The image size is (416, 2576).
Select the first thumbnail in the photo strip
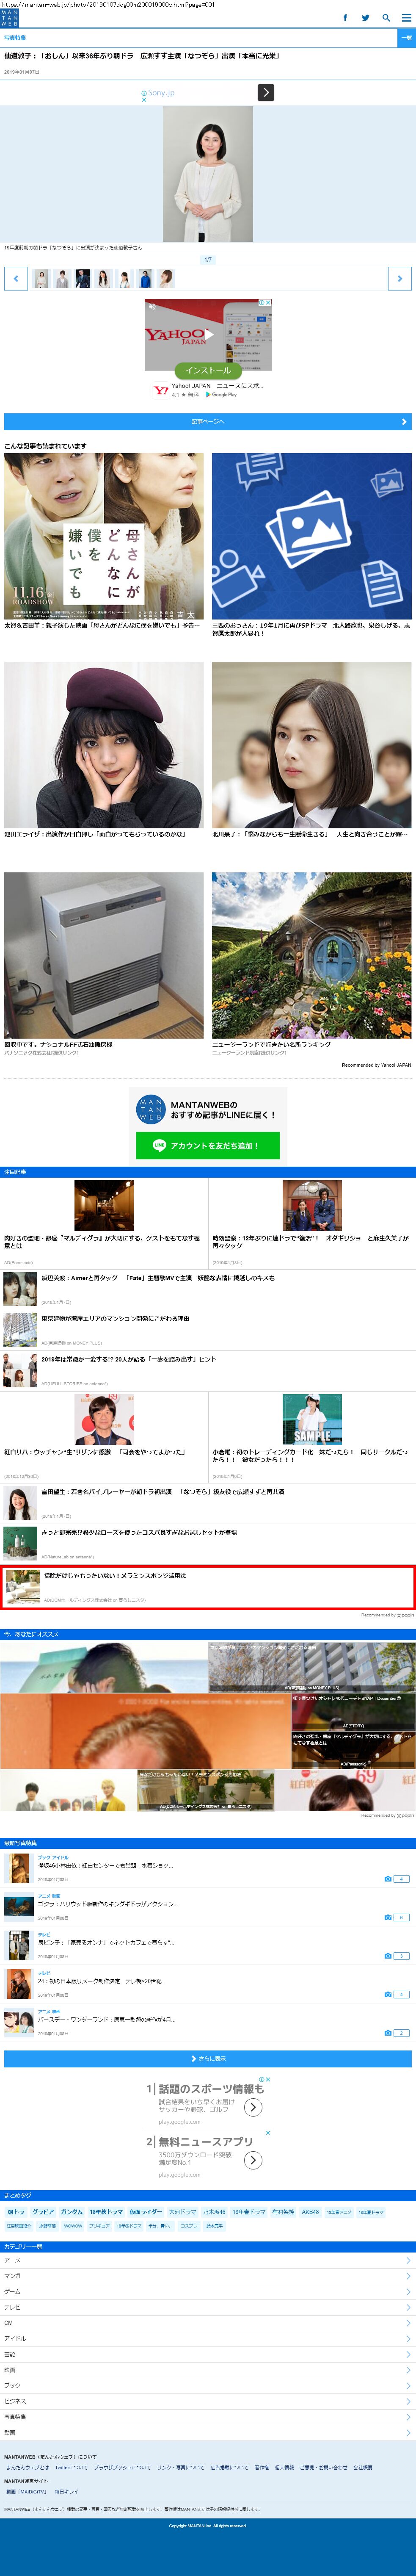click(x=41, y=279)
